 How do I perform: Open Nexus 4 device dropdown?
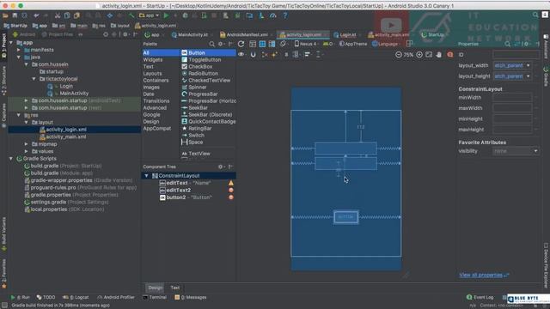[x=306, y=44]
